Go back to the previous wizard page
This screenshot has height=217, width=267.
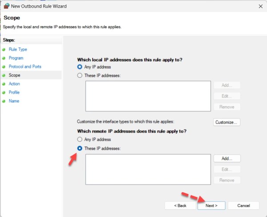(x=180, y=205)
